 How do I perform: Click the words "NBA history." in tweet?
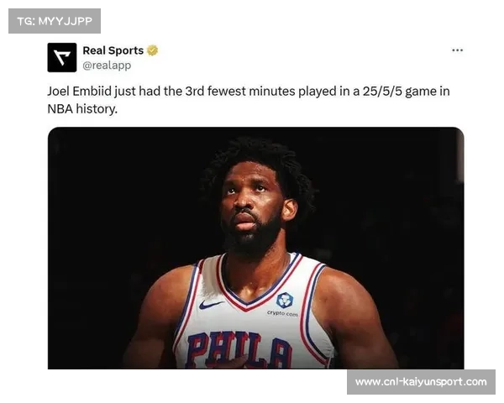pos(82,109)
